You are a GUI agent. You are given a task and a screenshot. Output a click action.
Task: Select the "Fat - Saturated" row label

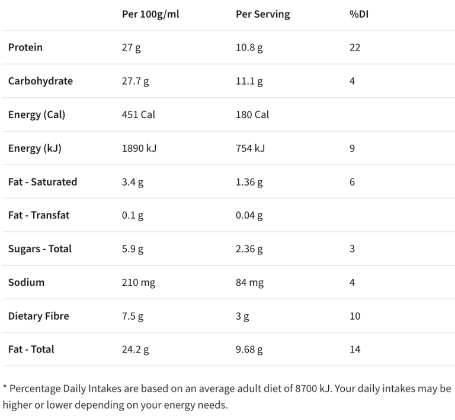(x=43, y=182)
